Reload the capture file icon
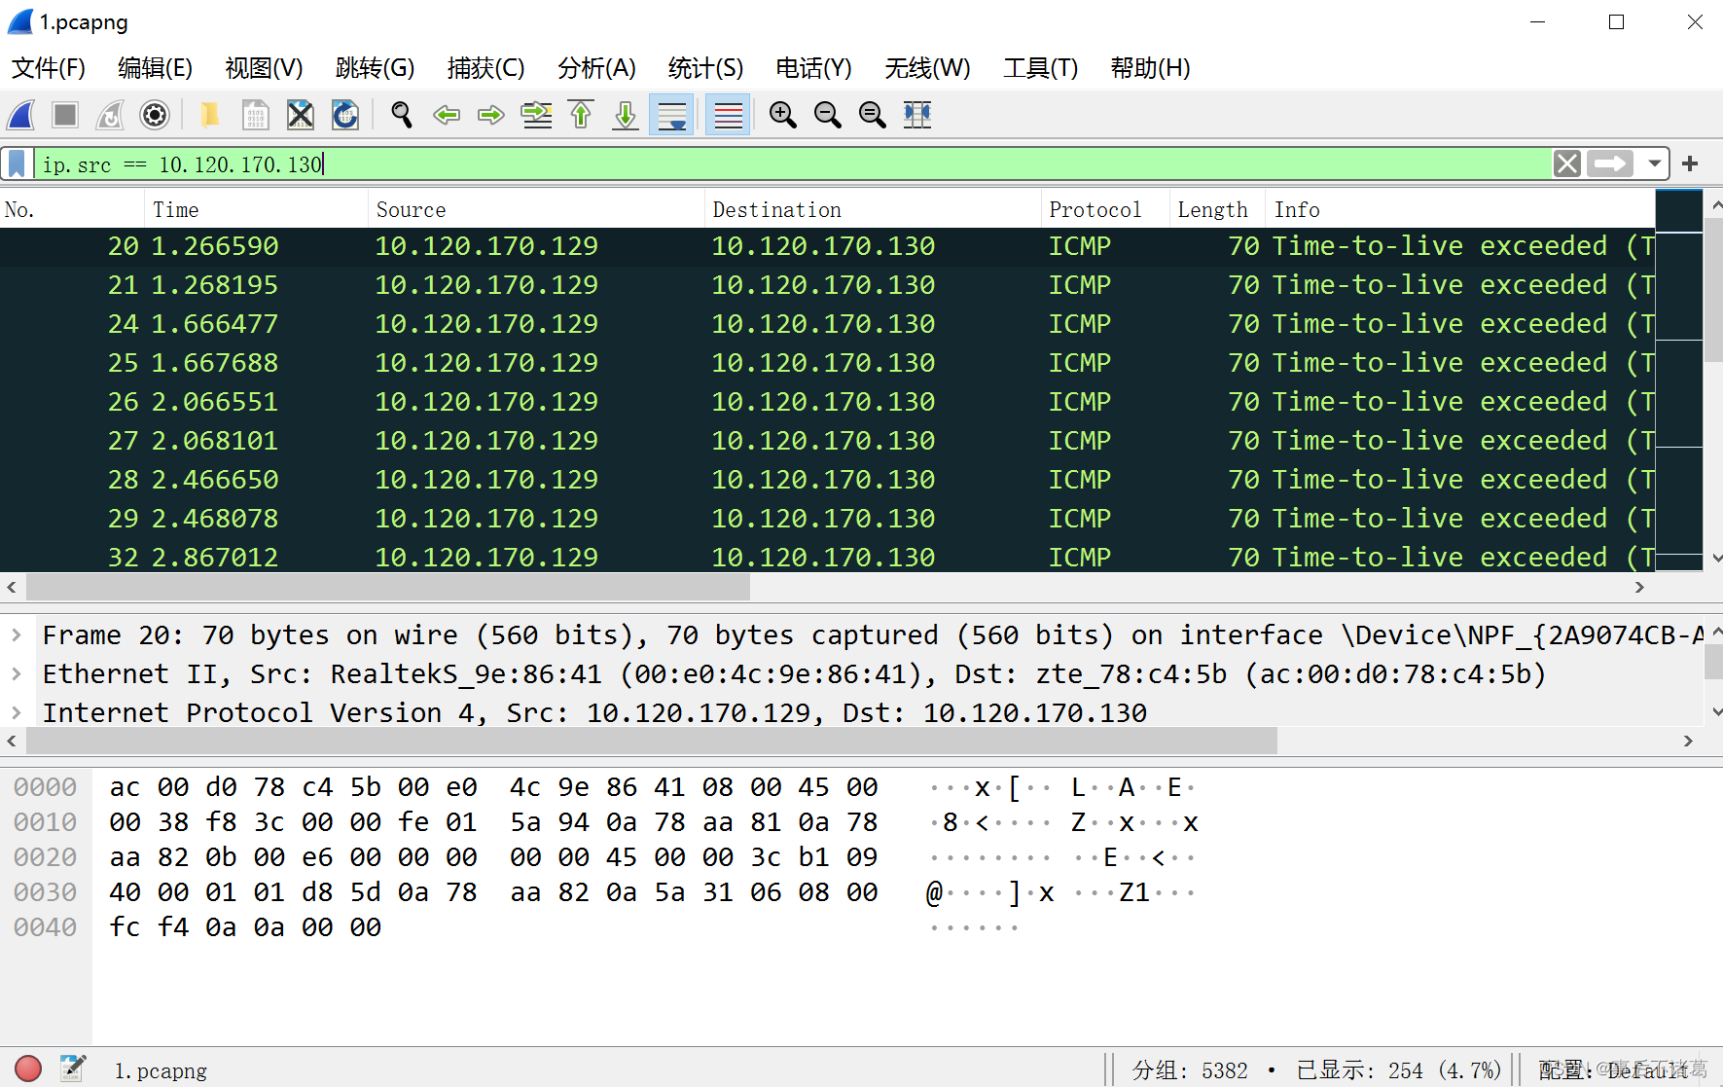 pyautogui.click(x=345, y=115)
